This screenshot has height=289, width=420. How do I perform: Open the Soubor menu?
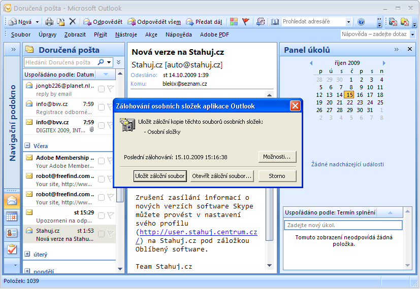tap(21, 34)
